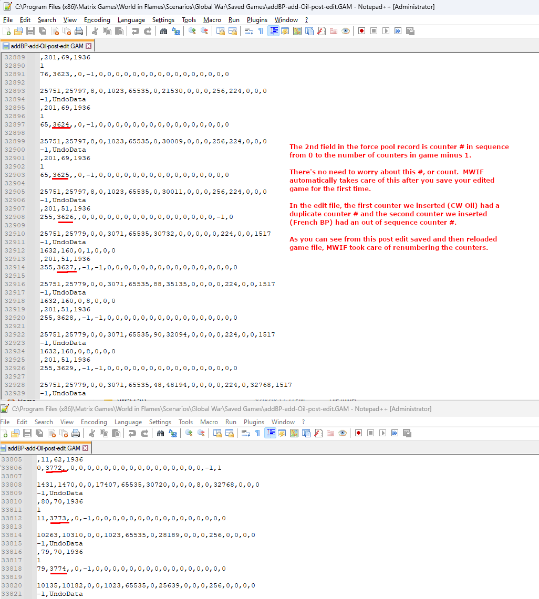Open Settings menu in lower window
539x599 pixels.
click(160, 422)
